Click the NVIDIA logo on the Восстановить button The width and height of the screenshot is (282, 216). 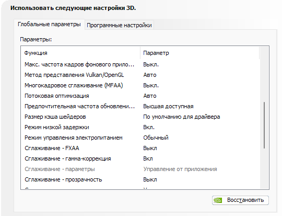tap(218, 200)
